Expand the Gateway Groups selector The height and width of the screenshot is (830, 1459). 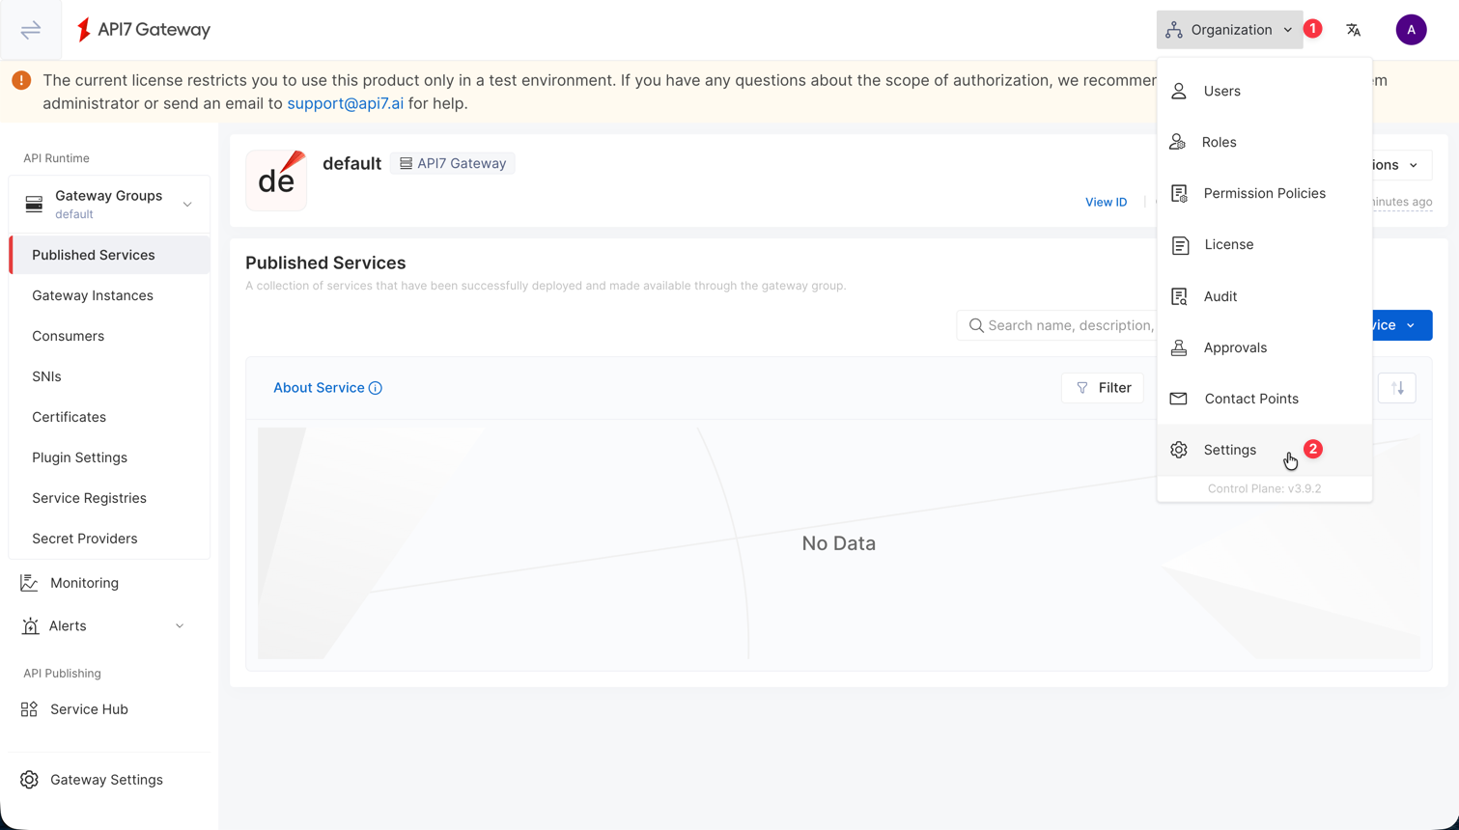(x=109, y=204)
